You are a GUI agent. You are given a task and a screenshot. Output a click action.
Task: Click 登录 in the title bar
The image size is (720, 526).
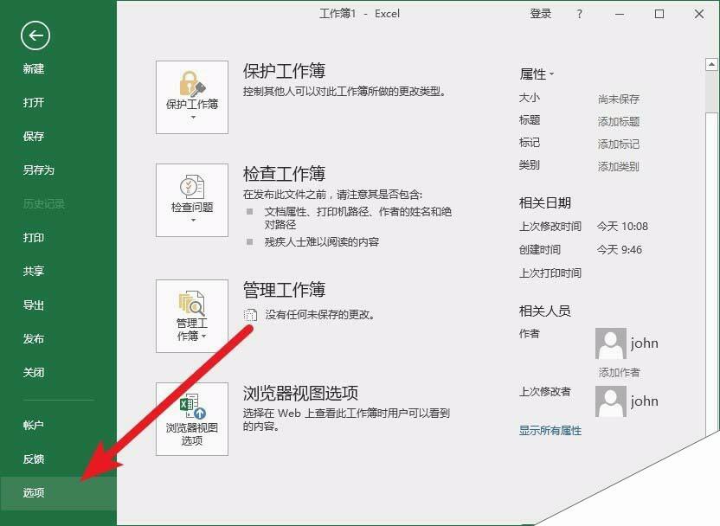pyautogui.click(x=541, y=14)
